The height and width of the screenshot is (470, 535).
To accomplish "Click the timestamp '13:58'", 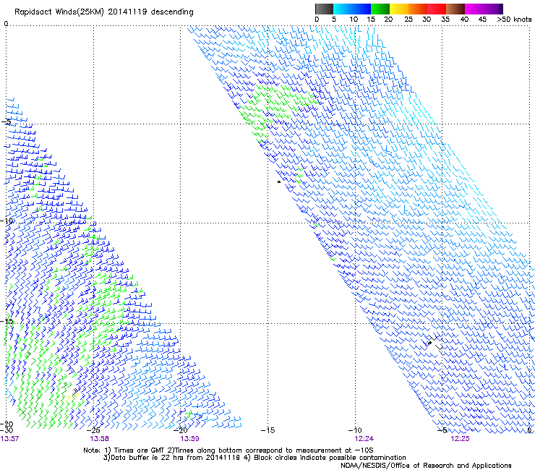I will 99,439.
